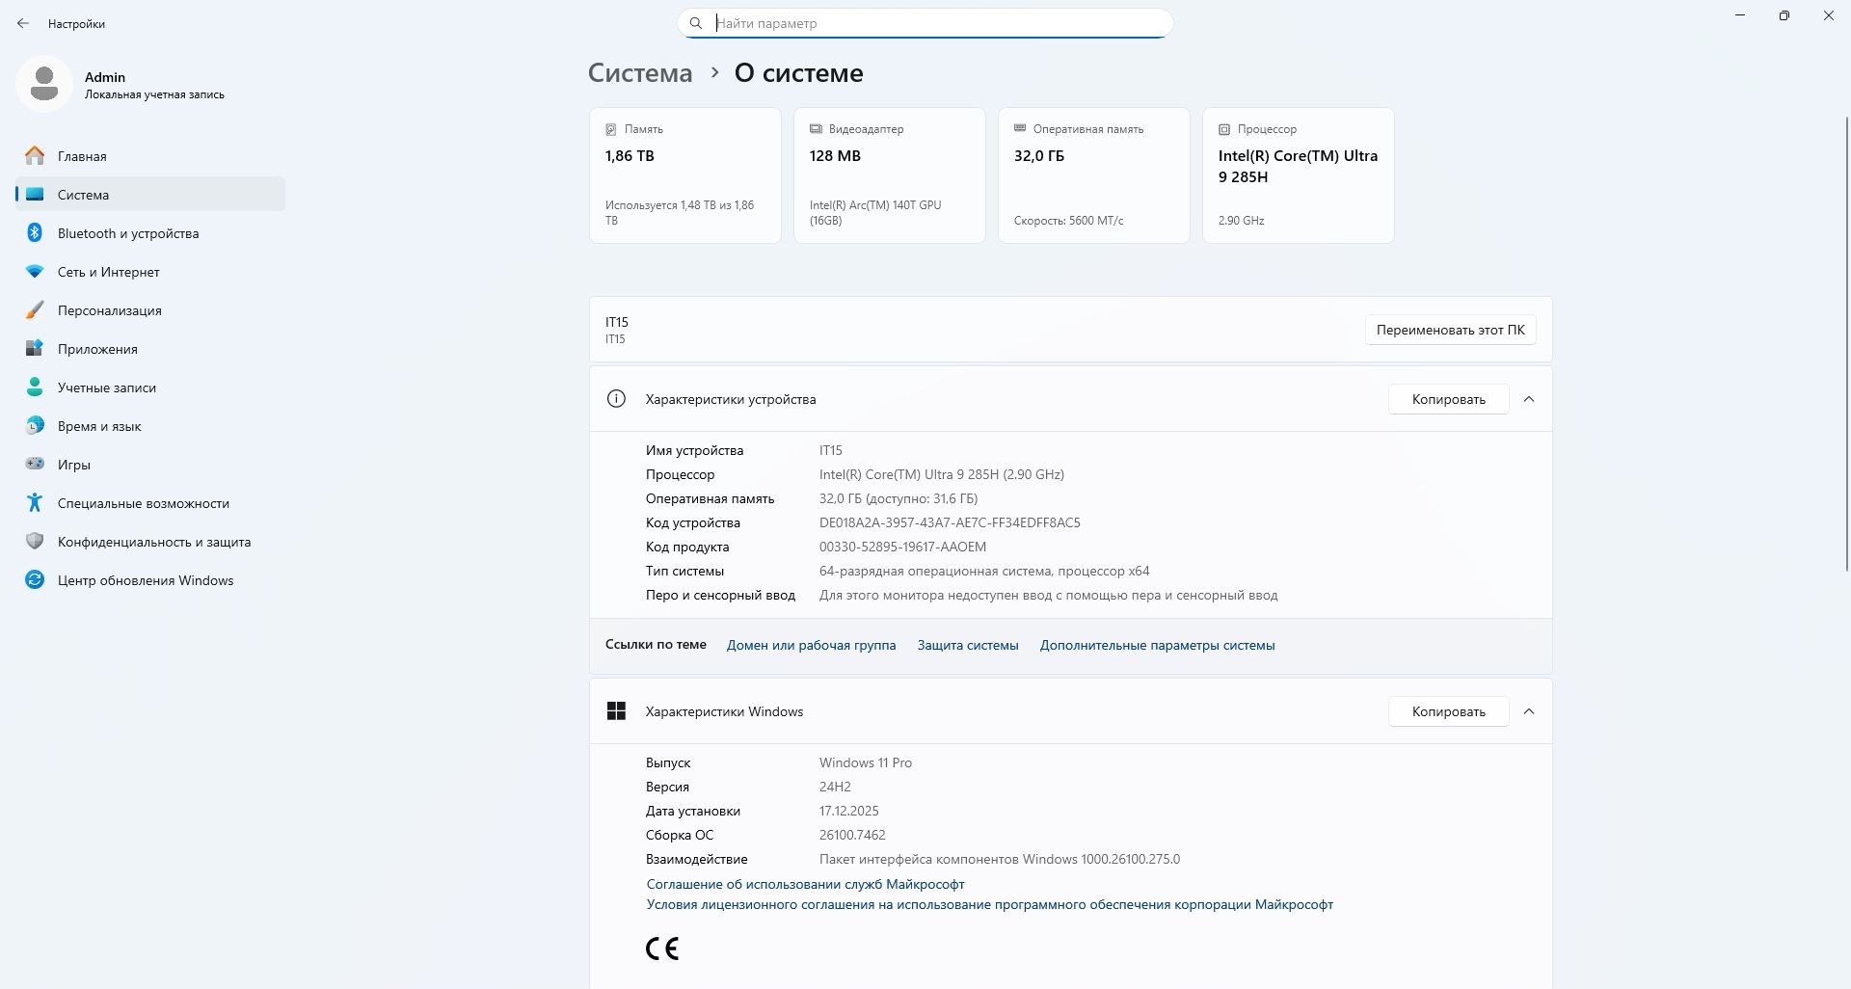Click the person icon for Учетные записи
The width and height of the screenshot is (1851, 989).
tap(35, 388)
